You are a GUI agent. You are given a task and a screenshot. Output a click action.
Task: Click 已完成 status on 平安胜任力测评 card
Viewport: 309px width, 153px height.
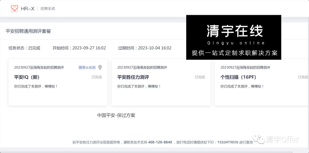(x=200, y=77)
